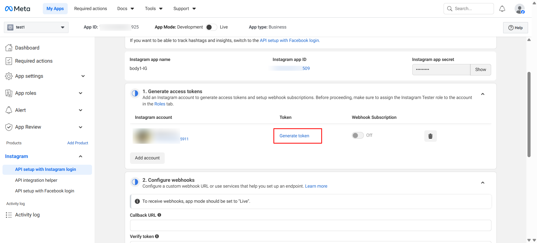Toggle App Mode to Live
537x243 pixels.
(x=211, y=27)
